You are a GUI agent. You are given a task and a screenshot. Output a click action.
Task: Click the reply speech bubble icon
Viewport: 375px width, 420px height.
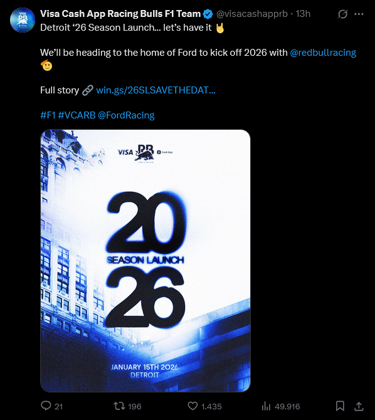(x=46, y=406)
